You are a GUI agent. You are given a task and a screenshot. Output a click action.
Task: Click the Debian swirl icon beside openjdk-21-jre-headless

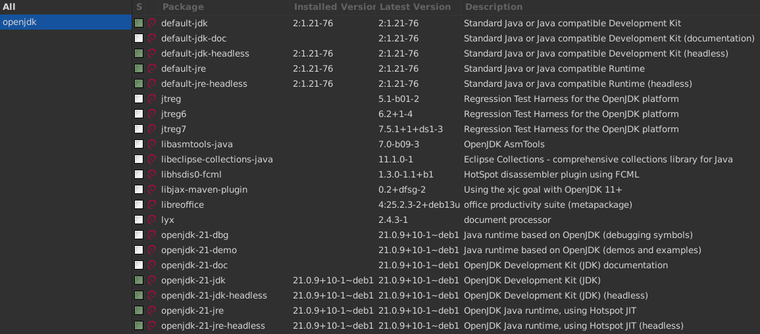152,325
